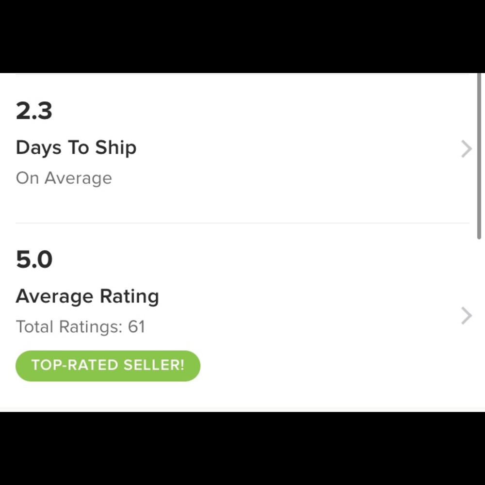Click the 2.3 shipping stat value
Viewport: 485px width, 485px height.
(x=34, y=111)
